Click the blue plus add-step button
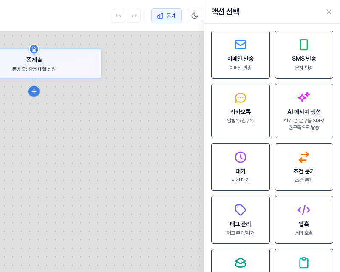Screen dimensions: 340x272 click(x=34, y=91)
